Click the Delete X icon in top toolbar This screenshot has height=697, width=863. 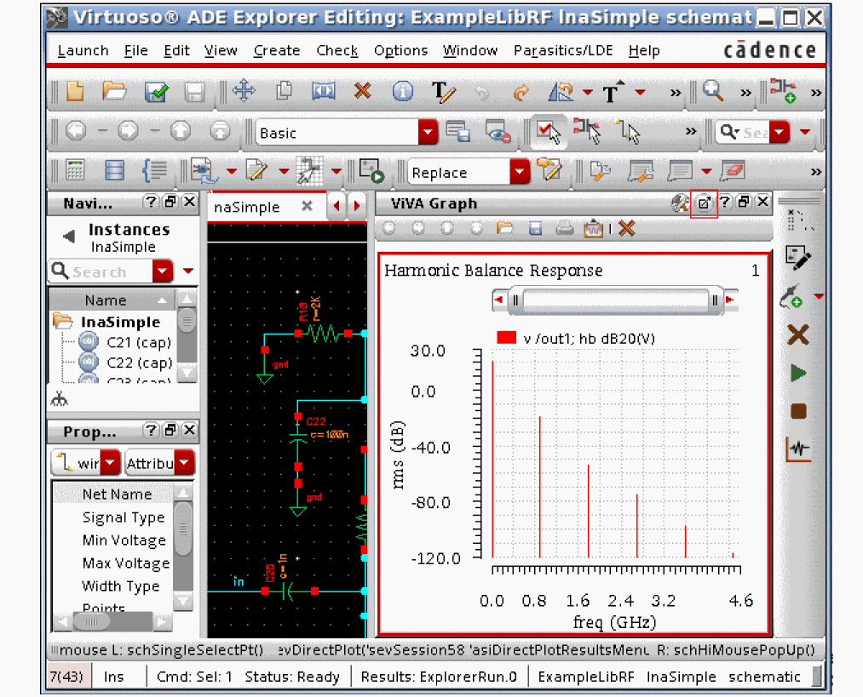tap(363, 92)
